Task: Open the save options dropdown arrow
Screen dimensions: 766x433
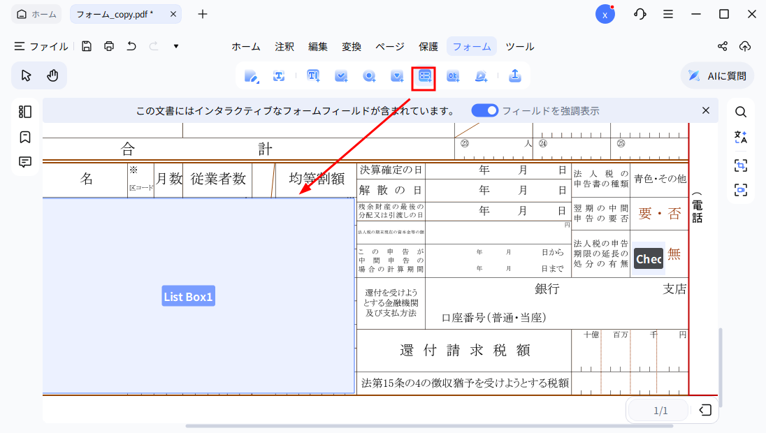Action: [x=175, y=46]
